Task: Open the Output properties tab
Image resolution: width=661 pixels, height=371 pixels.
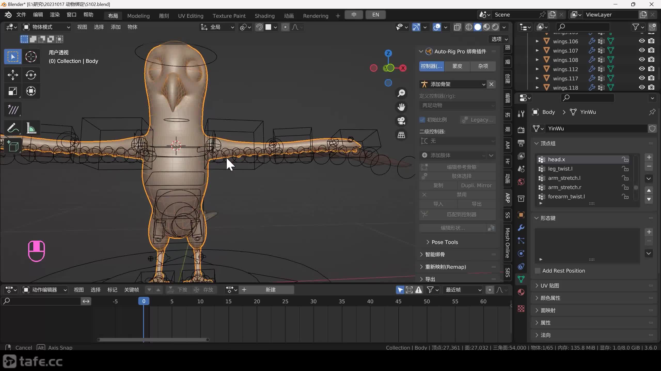Action: (521, 143)
